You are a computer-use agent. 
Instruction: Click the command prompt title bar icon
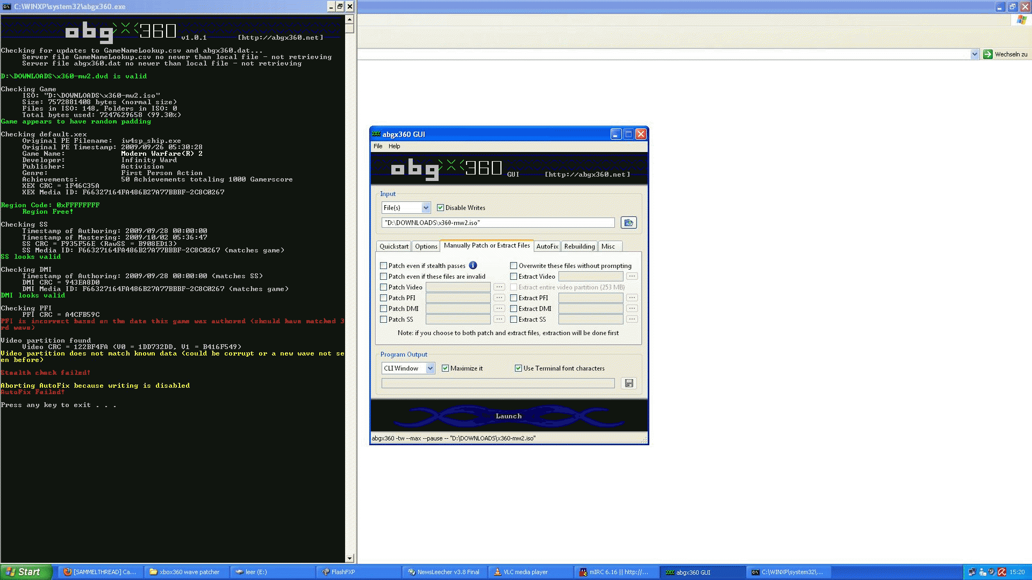tap(6, 6)
